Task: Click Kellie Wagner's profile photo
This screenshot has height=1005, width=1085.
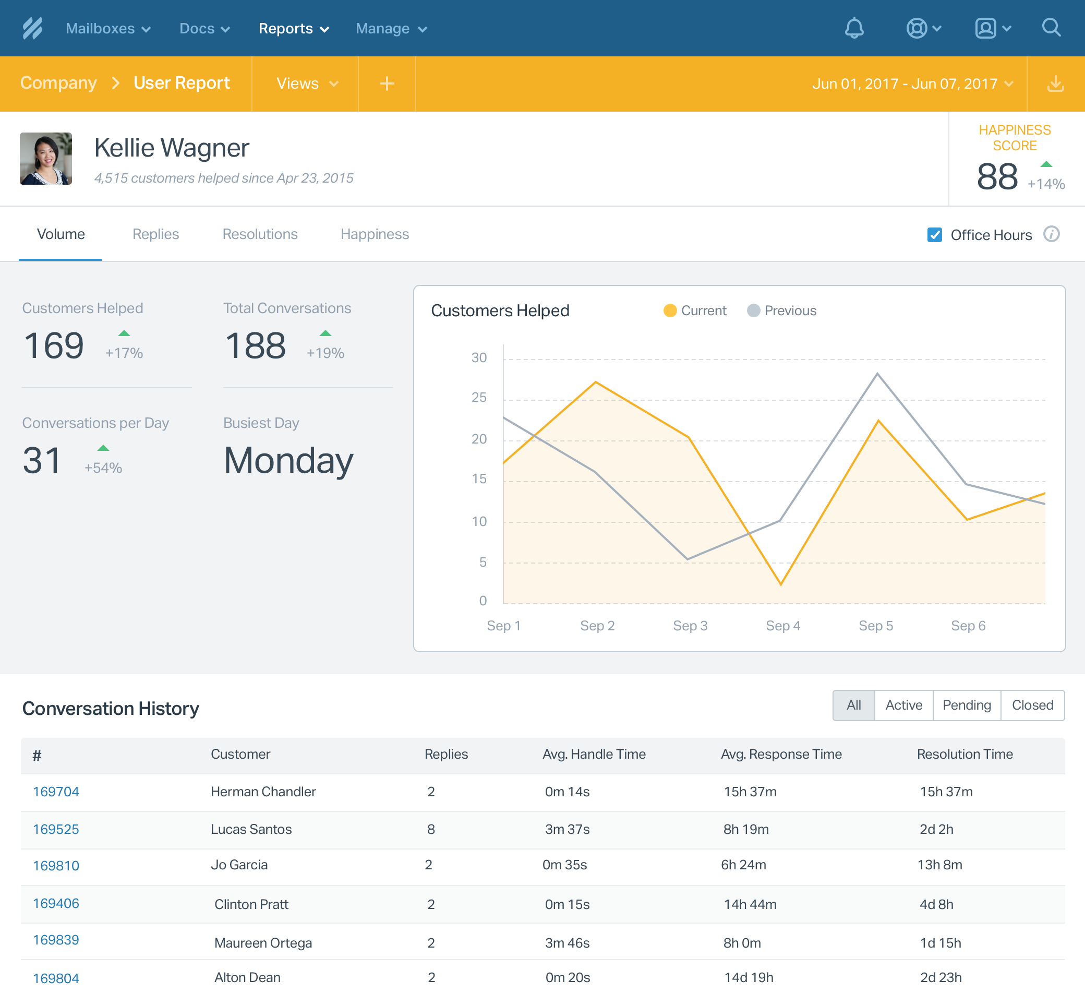Action: pyautogui.click(x=46, y=159)
